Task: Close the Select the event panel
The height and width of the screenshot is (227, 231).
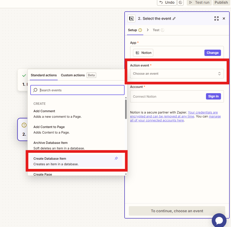Action: point(224,18)
